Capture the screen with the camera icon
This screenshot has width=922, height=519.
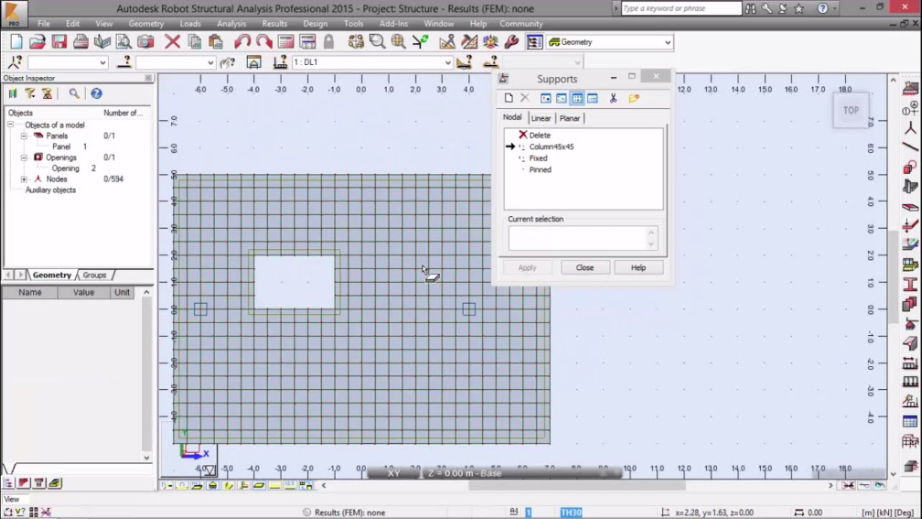coord(146,42)
